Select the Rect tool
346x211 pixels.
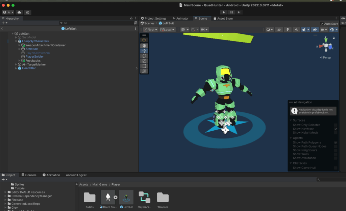(144, 66)
